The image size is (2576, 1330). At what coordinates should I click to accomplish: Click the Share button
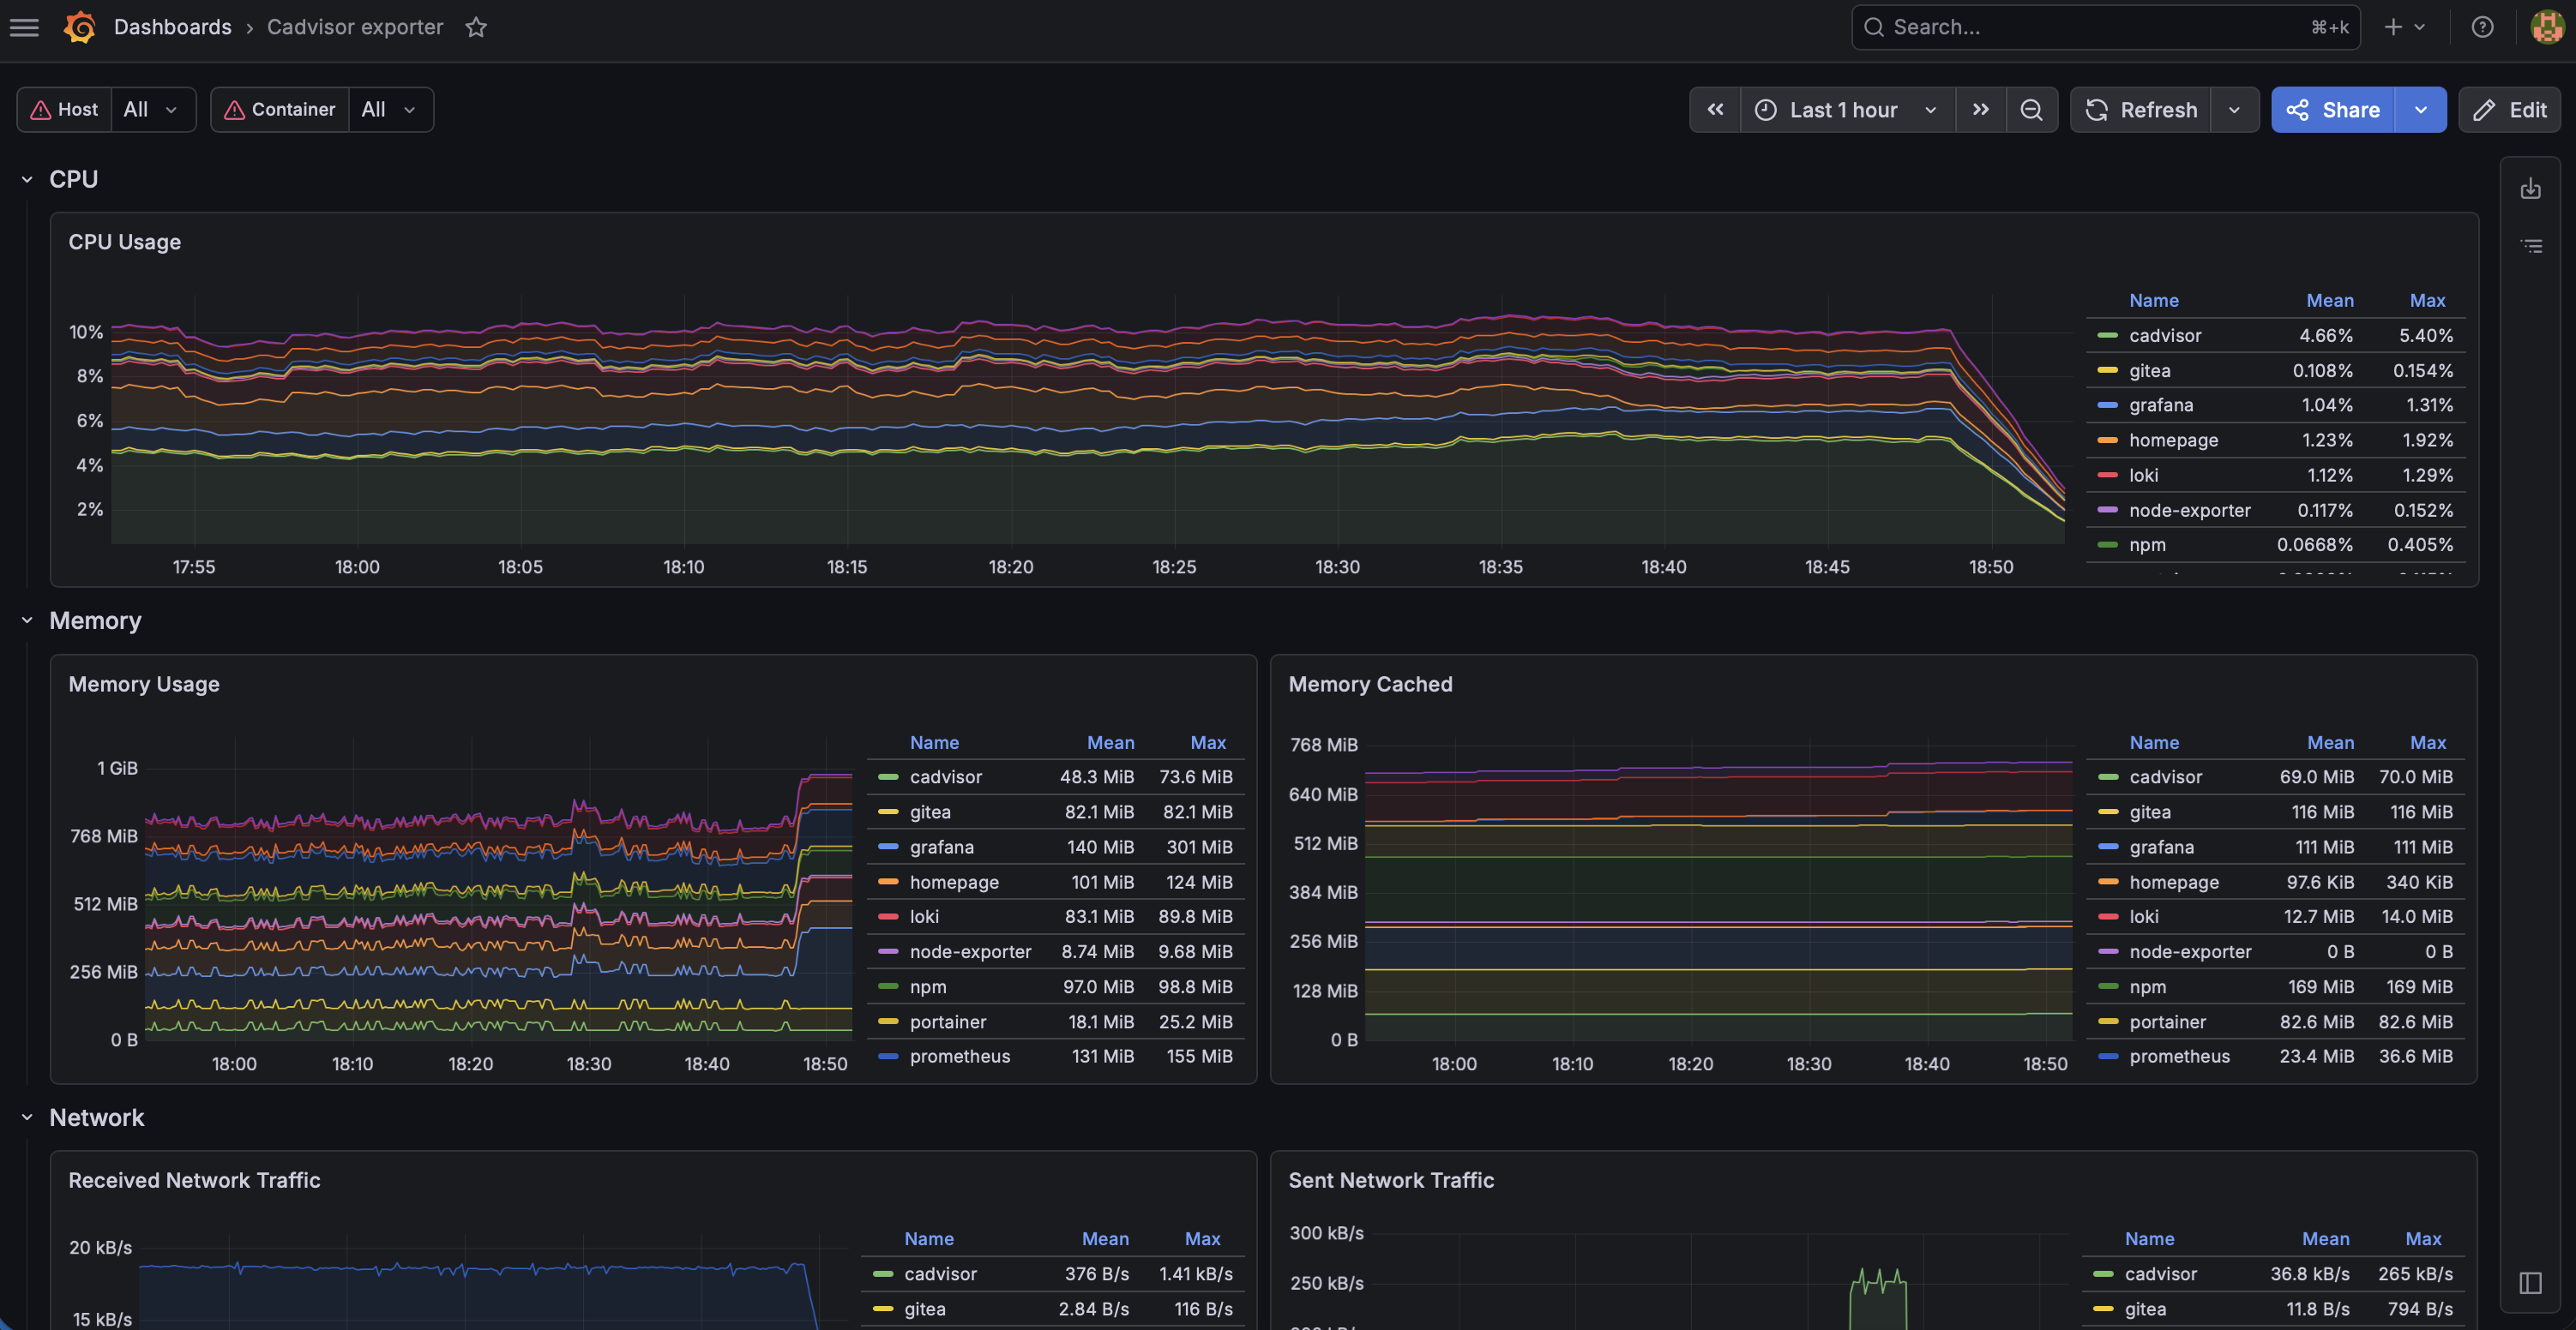[x=2333, y=110]
